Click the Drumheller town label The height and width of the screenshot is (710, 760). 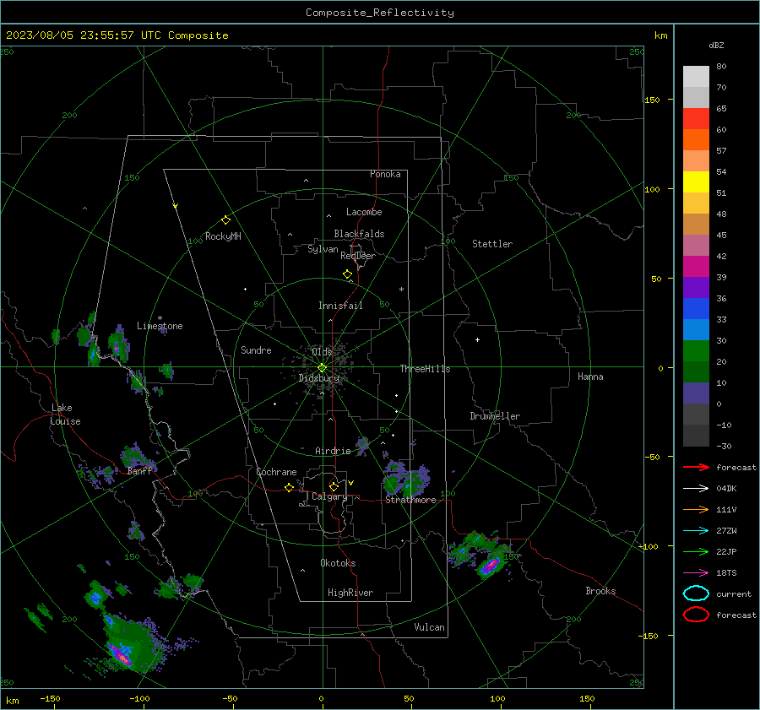click(495, 416)
